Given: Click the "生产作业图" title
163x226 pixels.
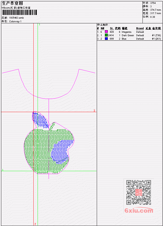Looking at the screenshot, I should (x=12, y=3).
